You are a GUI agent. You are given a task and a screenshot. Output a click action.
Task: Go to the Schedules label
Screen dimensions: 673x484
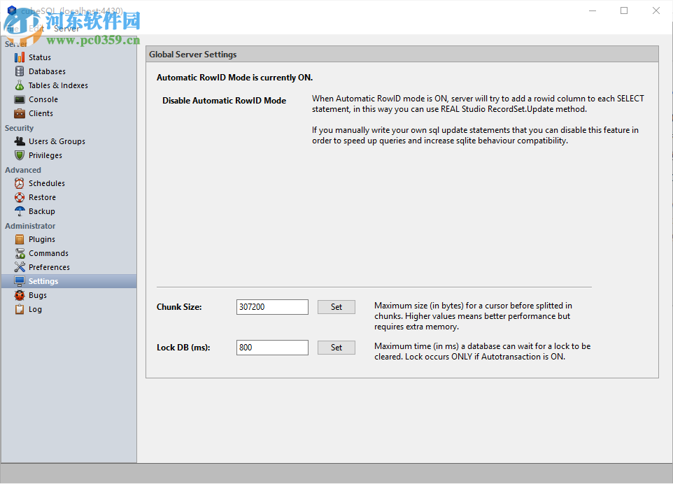(47, 183)
